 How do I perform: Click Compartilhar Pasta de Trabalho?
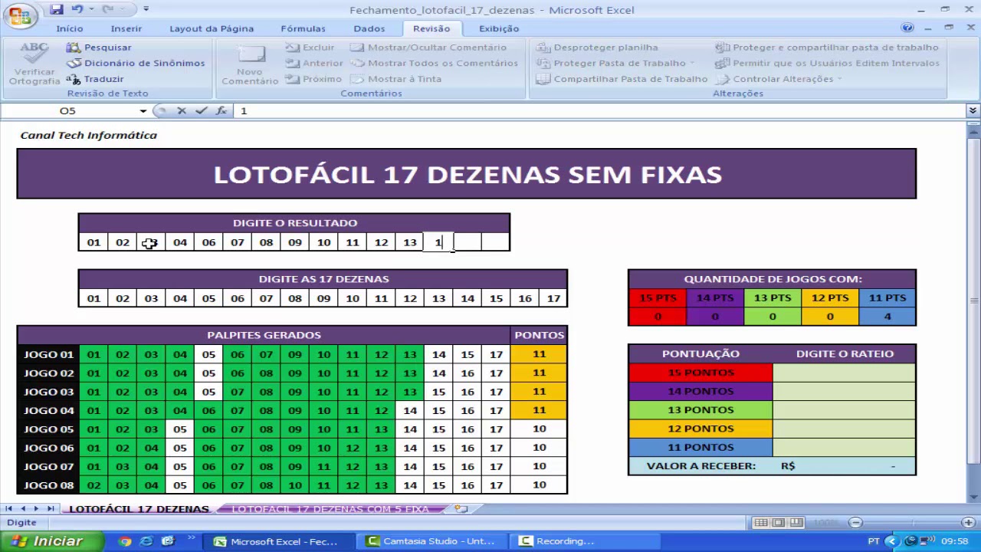tap(622, 79)
